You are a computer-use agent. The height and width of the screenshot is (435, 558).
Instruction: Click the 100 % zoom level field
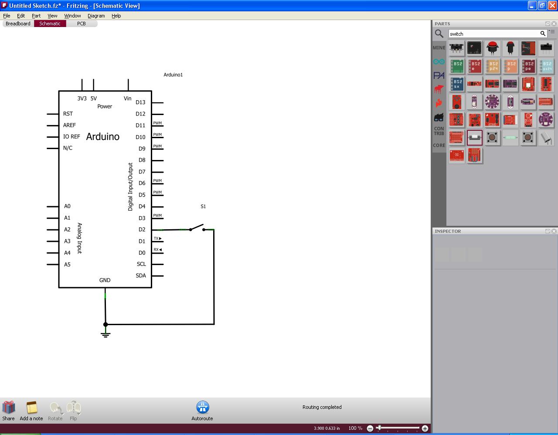point(355,428)
